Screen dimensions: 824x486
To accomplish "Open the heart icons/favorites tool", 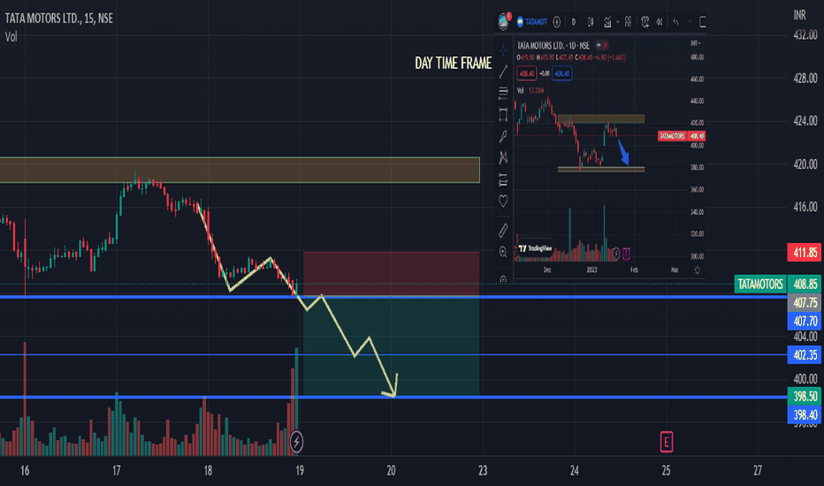I will point(503,201).
